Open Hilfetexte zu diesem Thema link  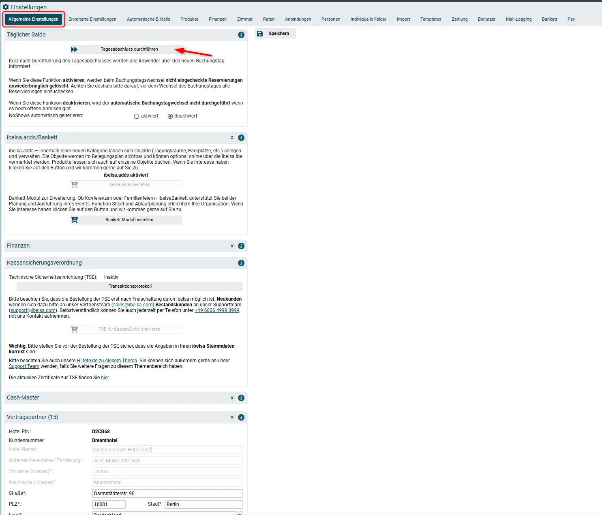107,361
